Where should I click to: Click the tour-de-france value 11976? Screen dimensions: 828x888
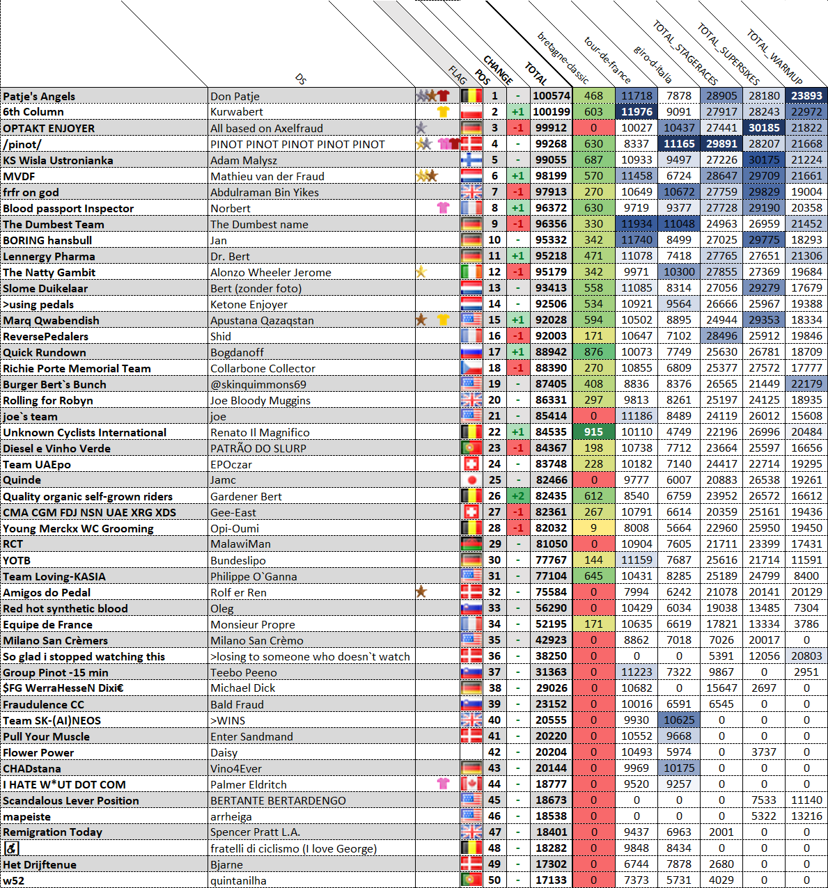click(636, 111)
